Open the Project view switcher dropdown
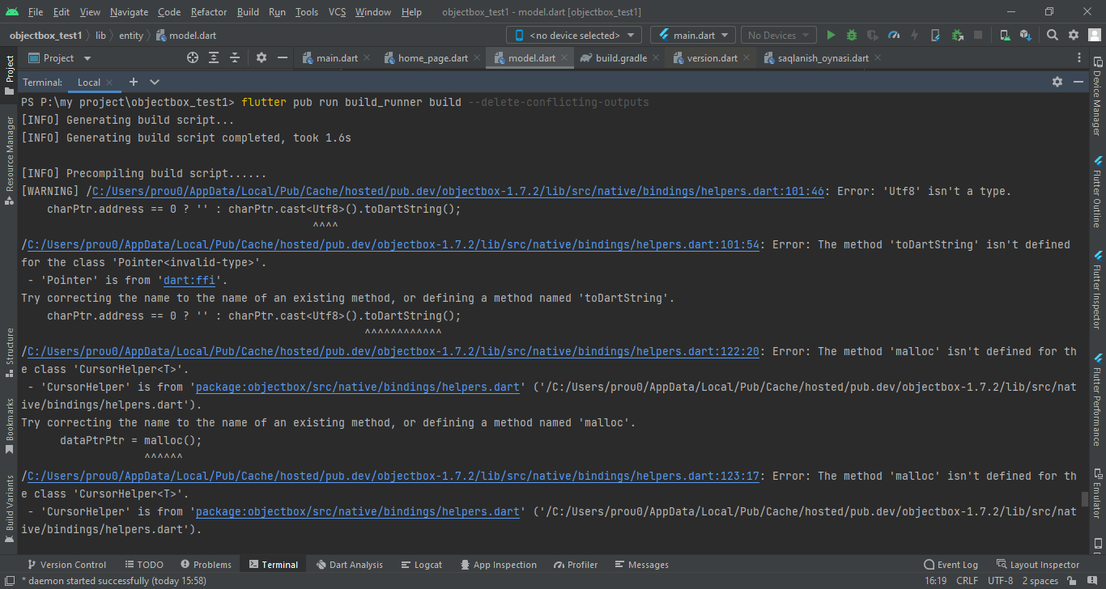1106x589 pixels. pyautogui.click(x=87, y=57)
